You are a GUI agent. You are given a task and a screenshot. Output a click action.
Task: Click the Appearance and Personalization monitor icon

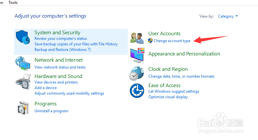[x=137, y=55]
